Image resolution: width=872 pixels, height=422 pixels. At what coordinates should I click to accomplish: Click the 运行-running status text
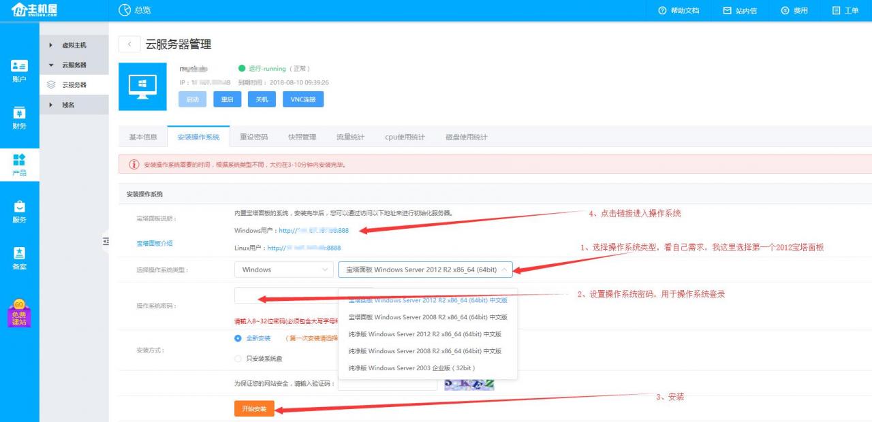pos(267,69)
